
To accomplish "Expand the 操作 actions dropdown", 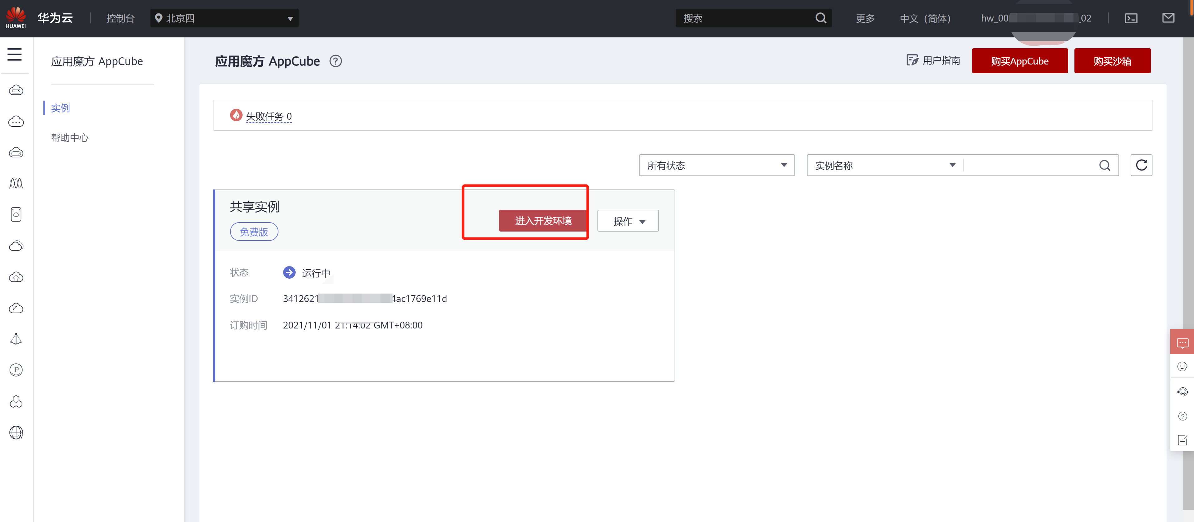I will (628, 221).
